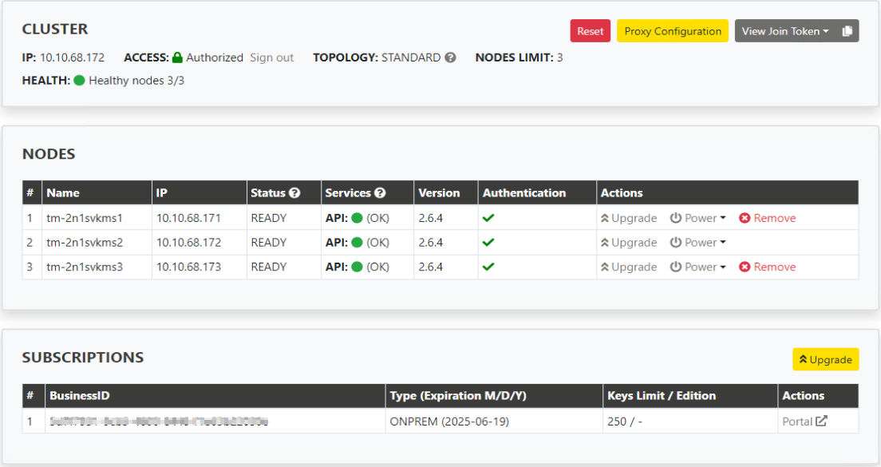Open the Status column help icon
This screenshot has height=467, width=881.
click(x=294, y=192)
